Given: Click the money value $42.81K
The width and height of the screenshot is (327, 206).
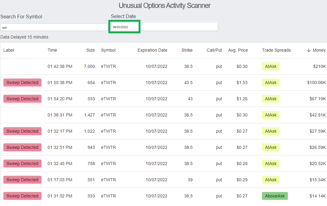Looking at the screenshot, I should pyautogui.click(x=318, y=115).
